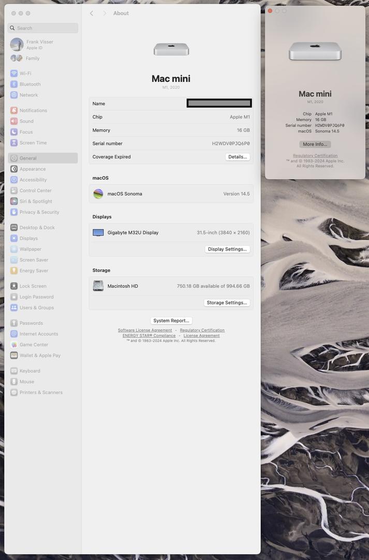The height and width of the screenshot is (560, 369).
Task: Click the Siri & Spotlight icon
Action: 14,201
